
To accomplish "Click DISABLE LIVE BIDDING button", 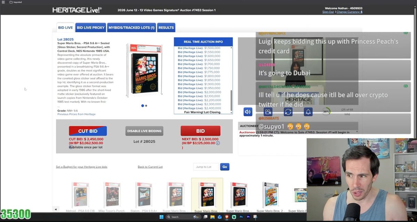I will click(144, 131).
